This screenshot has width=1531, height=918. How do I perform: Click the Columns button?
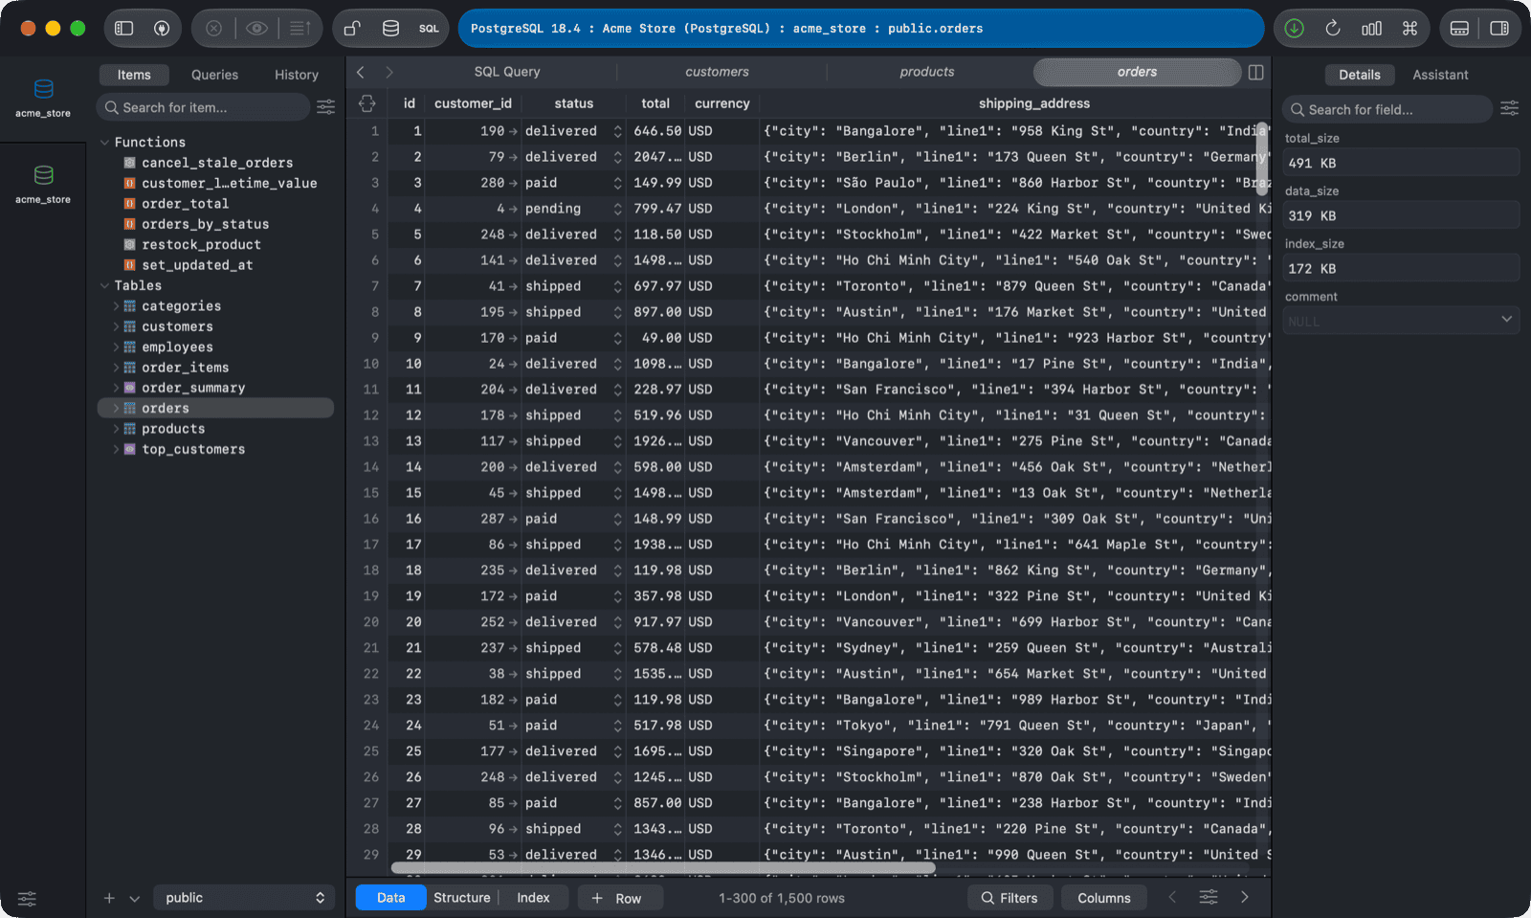1104,898
